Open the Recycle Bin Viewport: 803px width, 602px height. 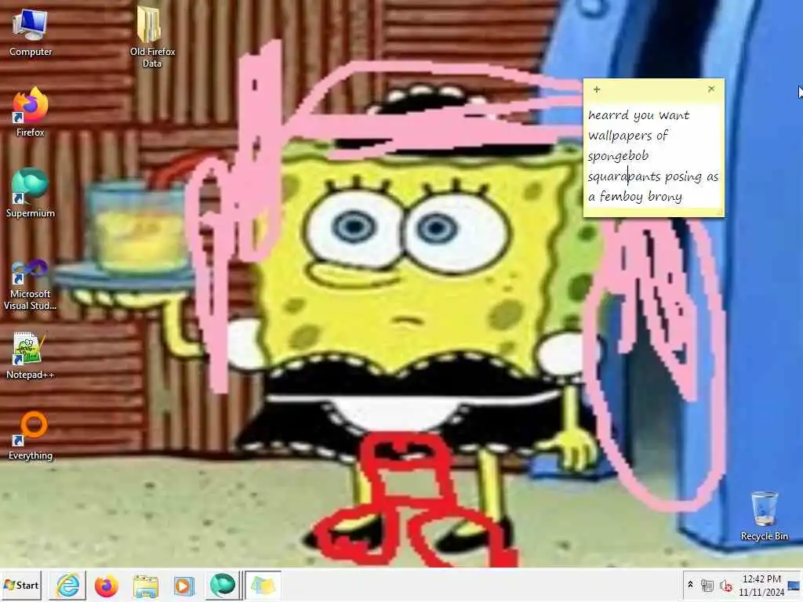click(764, 516)
